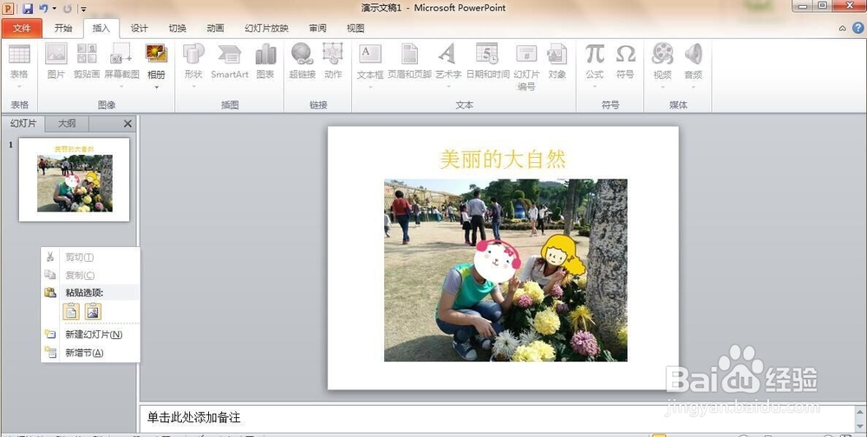Image resolution: width=867 pixels, height=437 pixels.
Task: Open the 剪贴画 clip art tool
Action: pyautogui.click(x=87, y=61)
